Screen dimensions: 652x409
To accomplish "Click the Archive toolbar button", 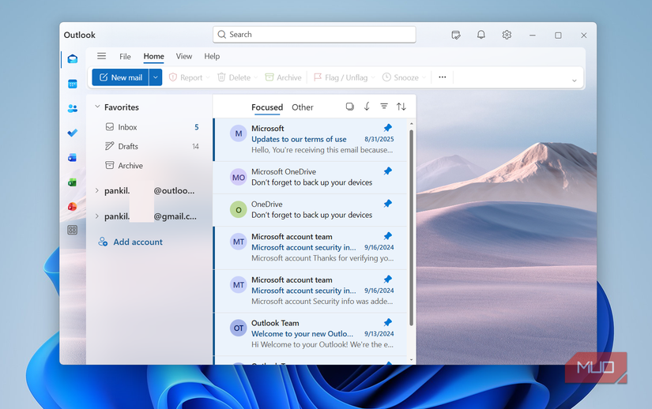I will (x=283, y=77).
